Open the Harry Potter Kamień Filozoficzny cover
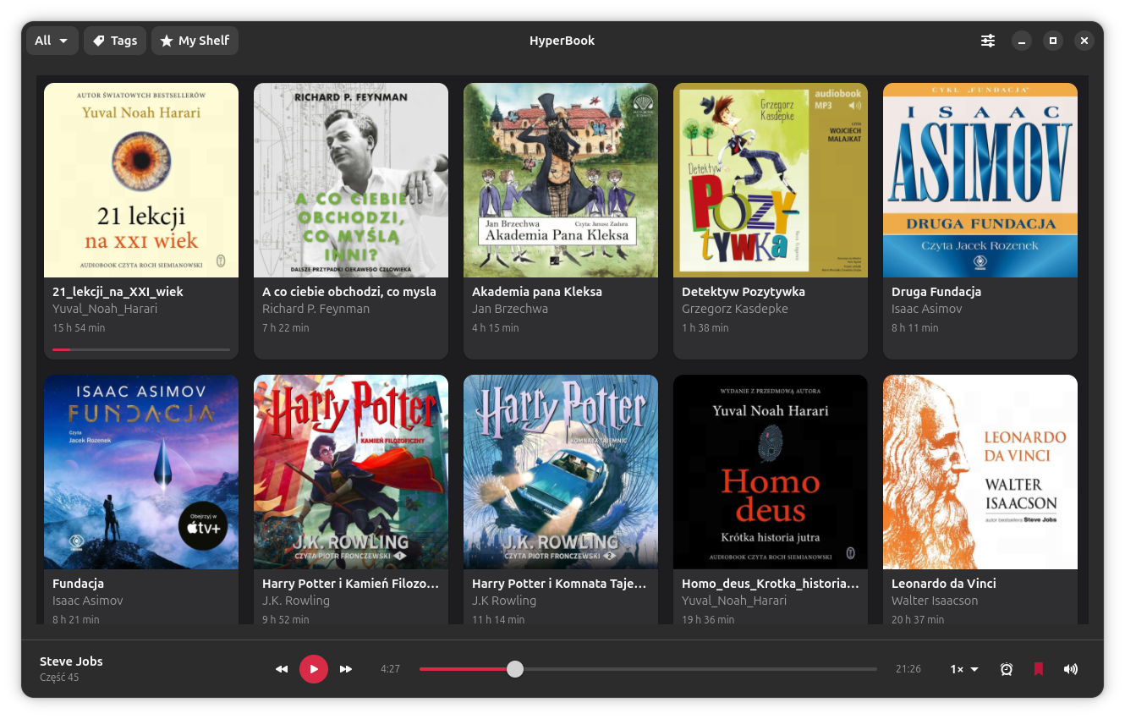This screenshot has height=719, width=1125. [x=351, y=472]
